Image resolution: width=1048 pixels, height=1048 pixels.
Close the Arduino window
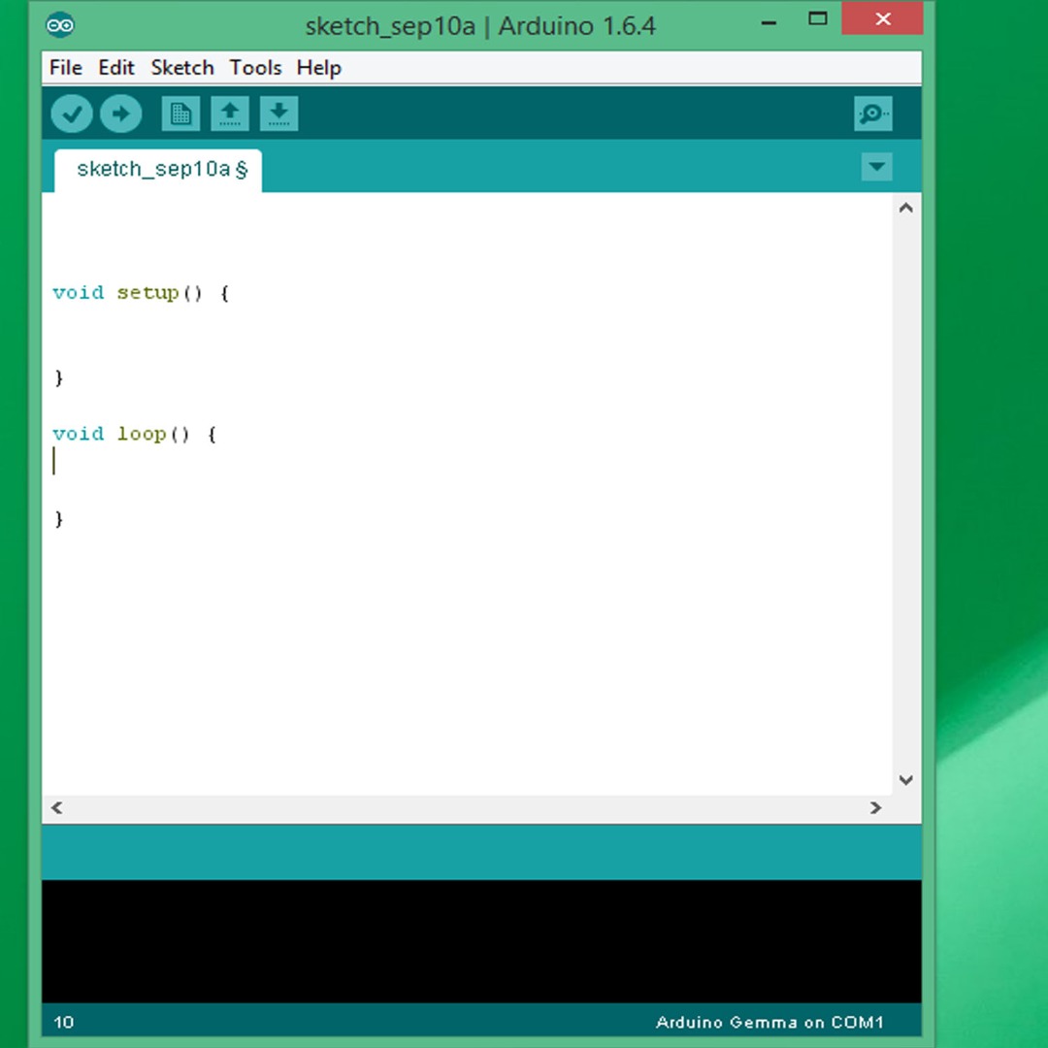tap(882, 18)
